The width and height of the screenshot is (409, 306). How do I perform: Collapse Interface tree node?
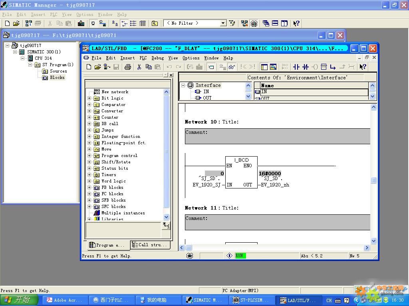183,85
